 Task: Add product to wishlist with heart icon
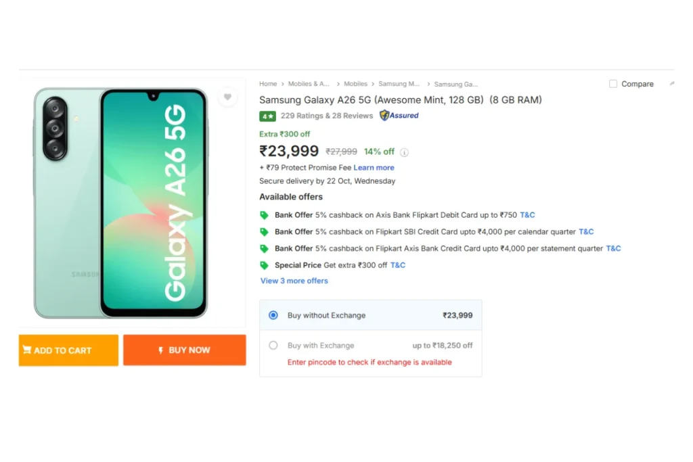pyautogui.click(x=227, y=97)
